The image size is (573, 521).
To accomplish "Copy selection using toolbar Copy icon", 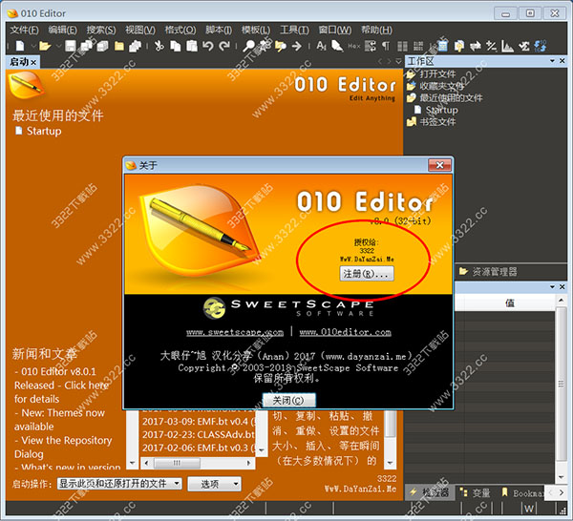I will click(176, 46).
